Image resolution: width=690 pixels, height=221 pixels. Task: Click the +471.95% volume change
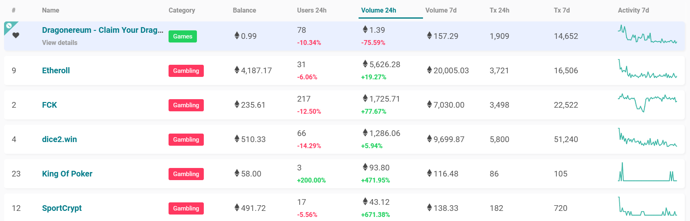[x=375, y=180]
